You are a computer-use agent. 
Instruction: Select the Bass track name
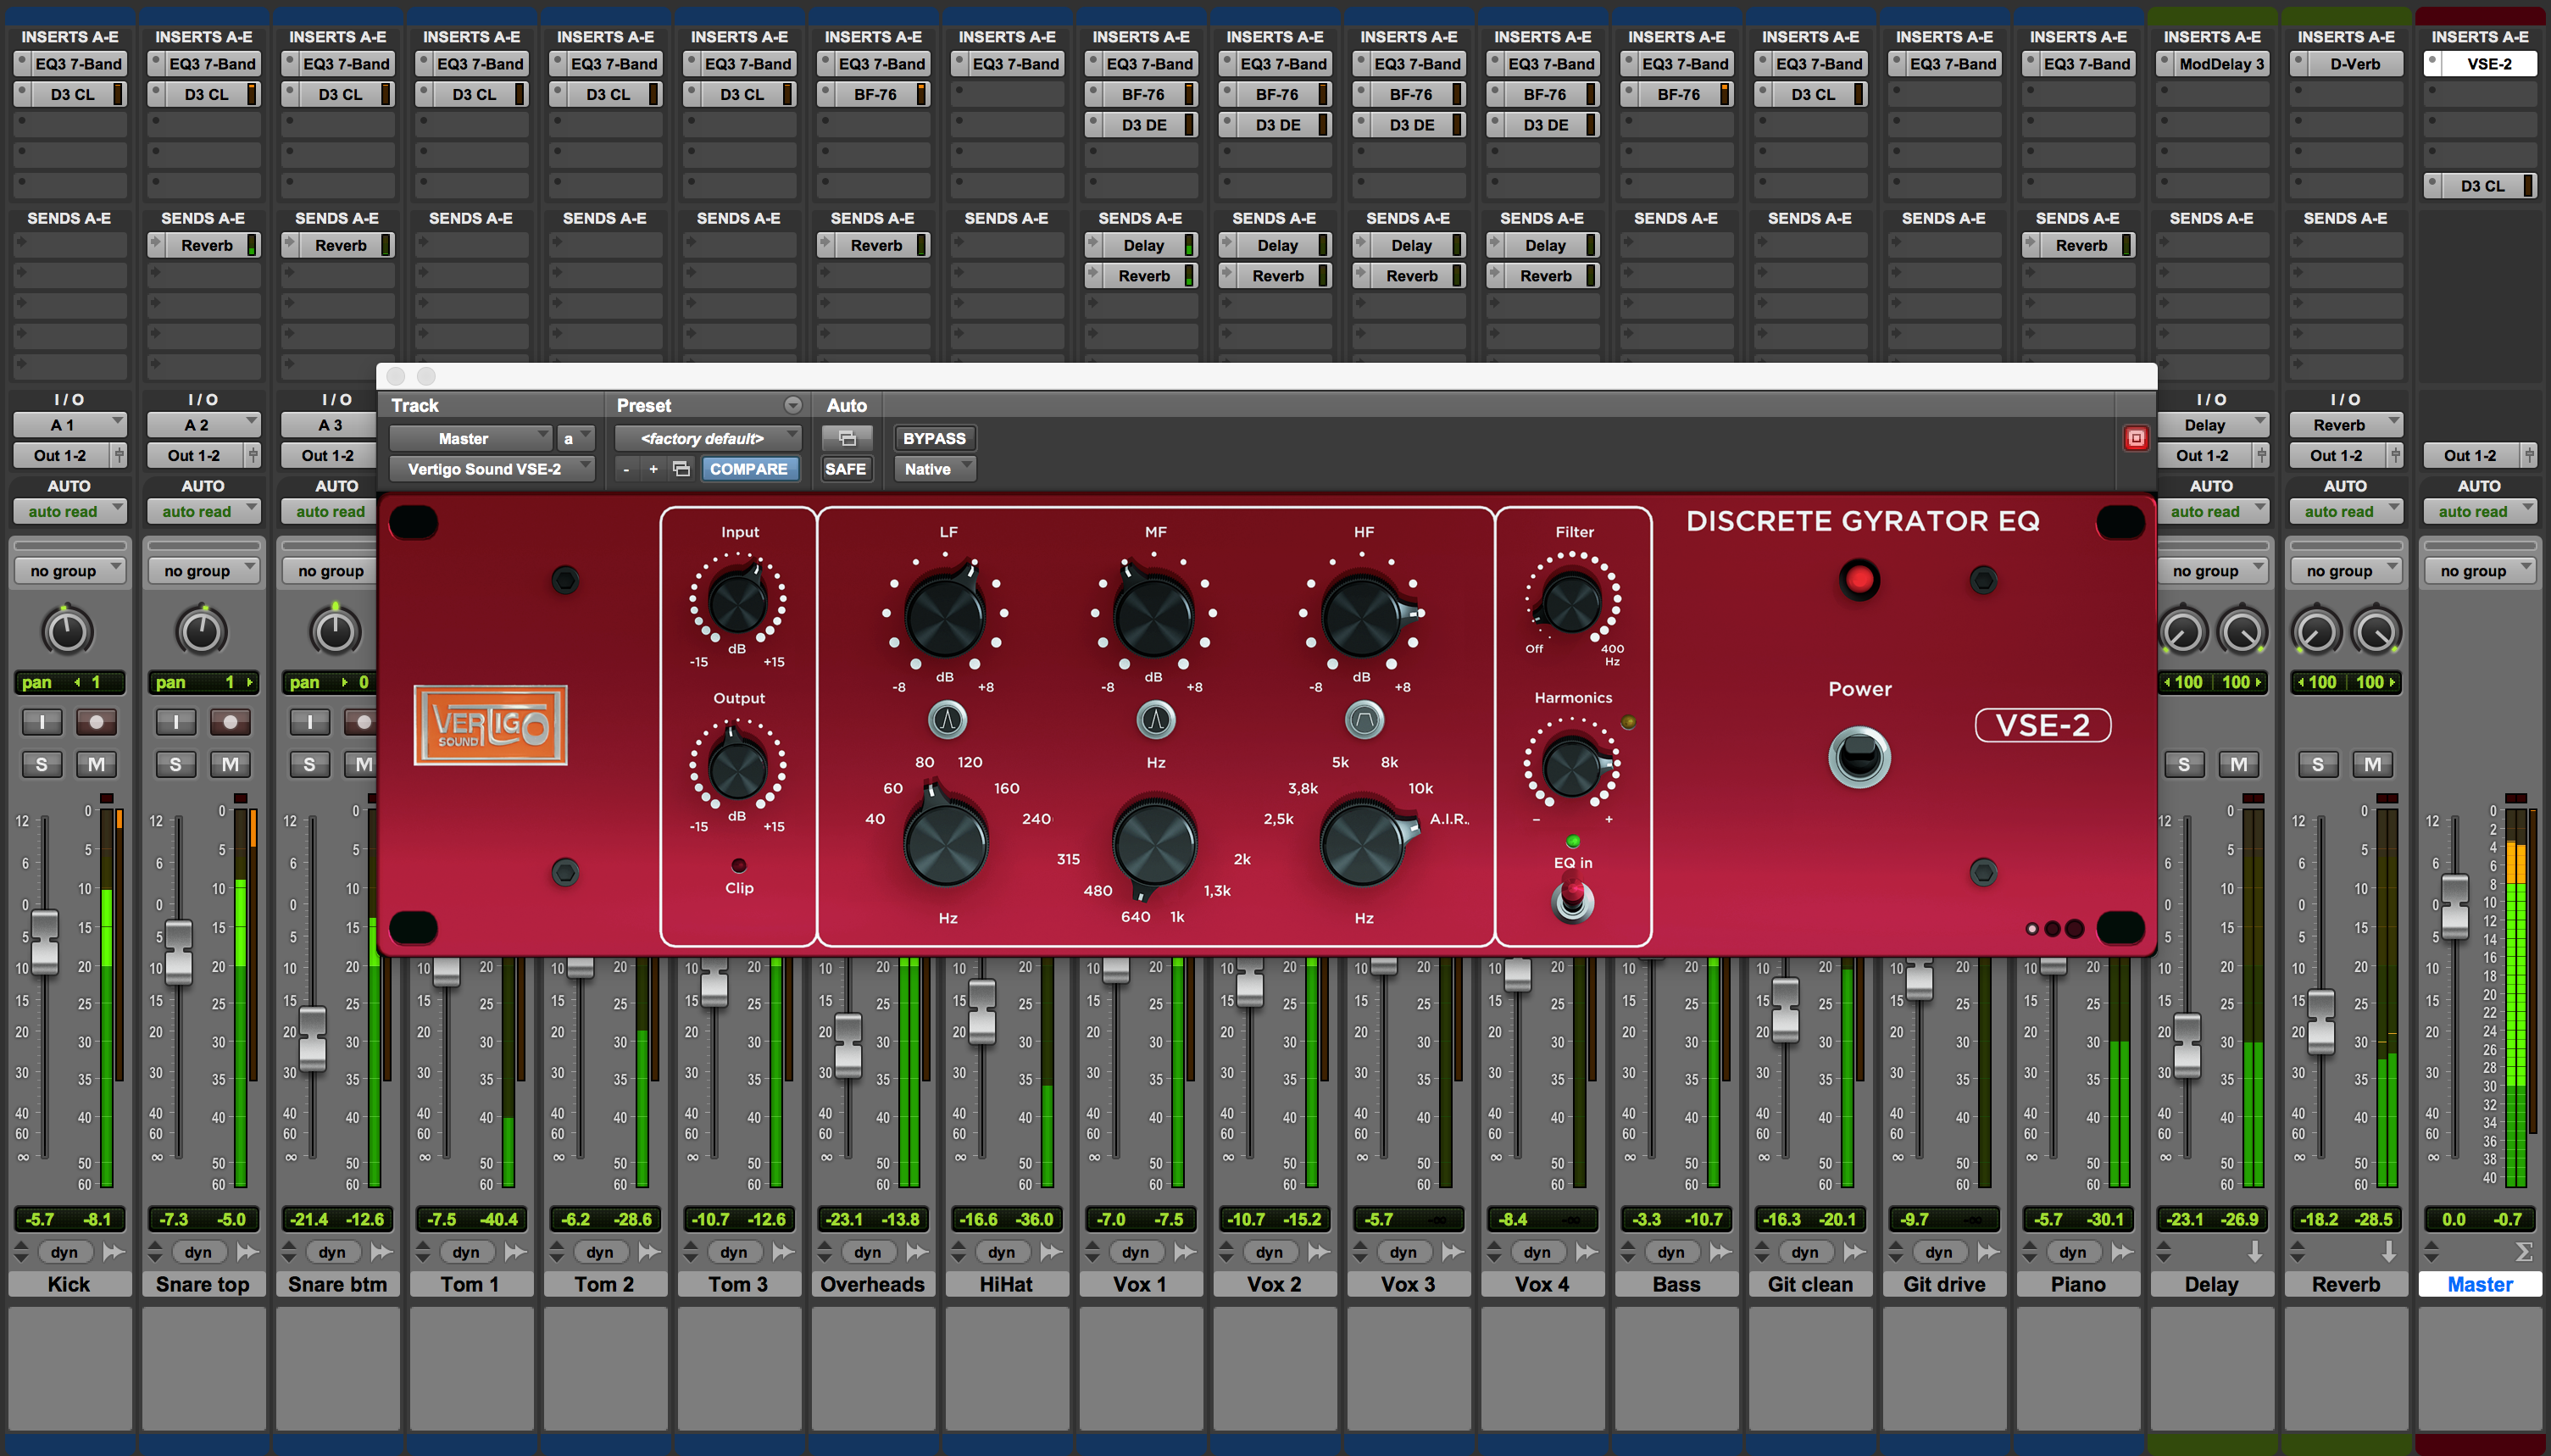(1676, 1284)
